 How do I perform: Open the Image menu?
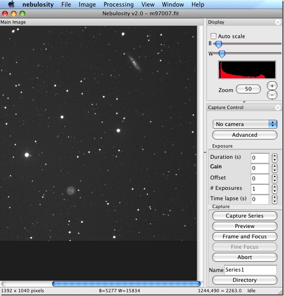click(87, 5)
